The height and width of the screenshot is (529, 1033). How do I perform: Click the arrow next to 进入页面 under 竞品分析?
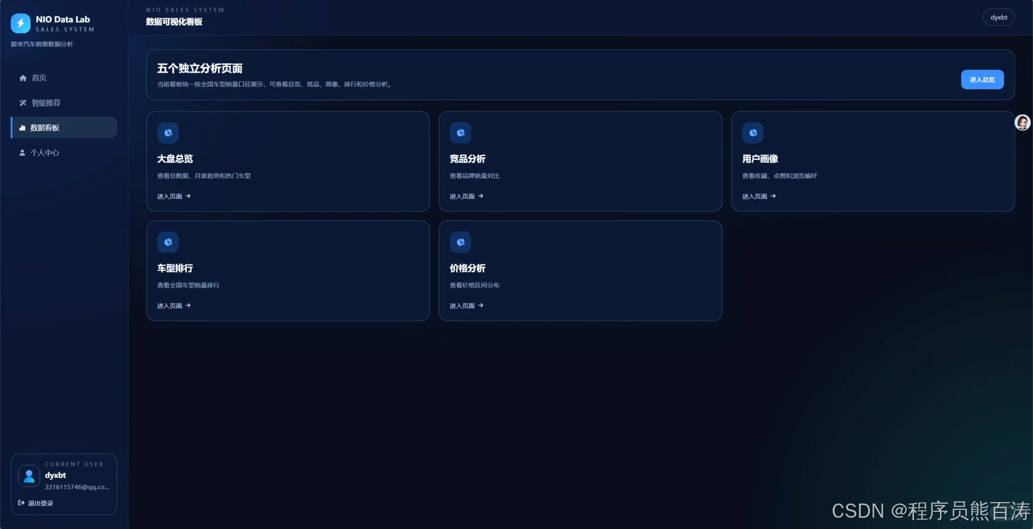tap(481, 196)
